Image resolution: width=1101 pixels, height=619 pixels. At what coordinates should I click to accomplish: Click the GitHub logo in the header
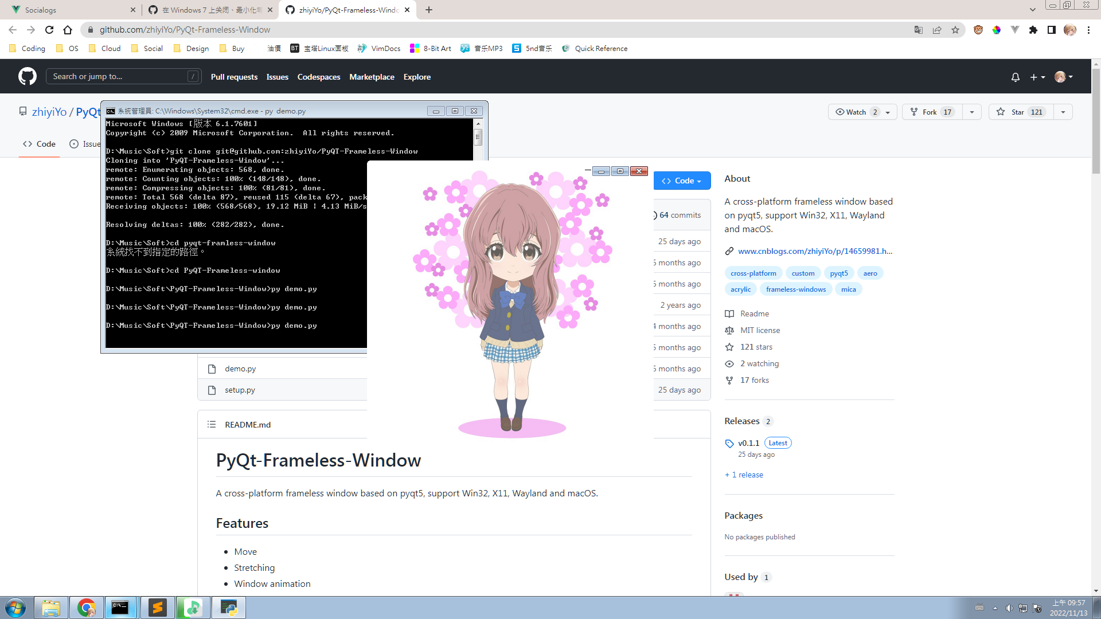pyautogui.click(x=27, y=76)
